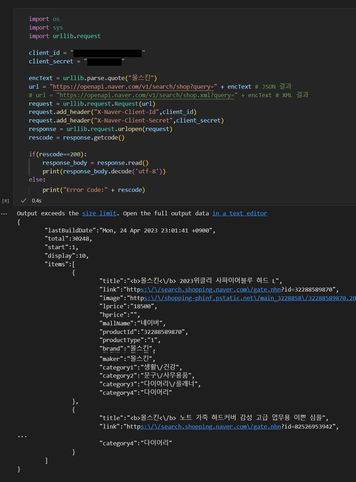Click the "hprice":"" output line
Image resolution: width=356 pixels, height=482 pixels.
click(x=120, y=315)
